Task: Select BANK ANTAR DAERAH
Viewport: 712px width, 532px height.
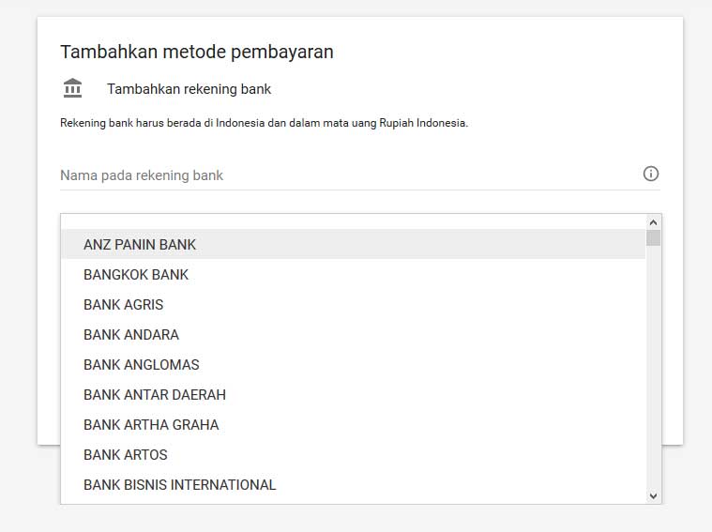Action: (x=354, y=394)
